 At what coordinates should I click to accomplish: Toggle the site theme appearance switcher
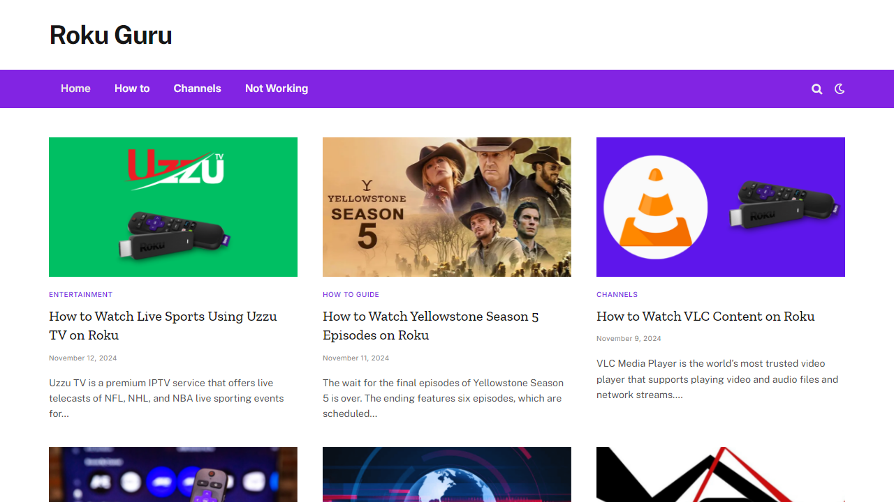click(839, 89)
